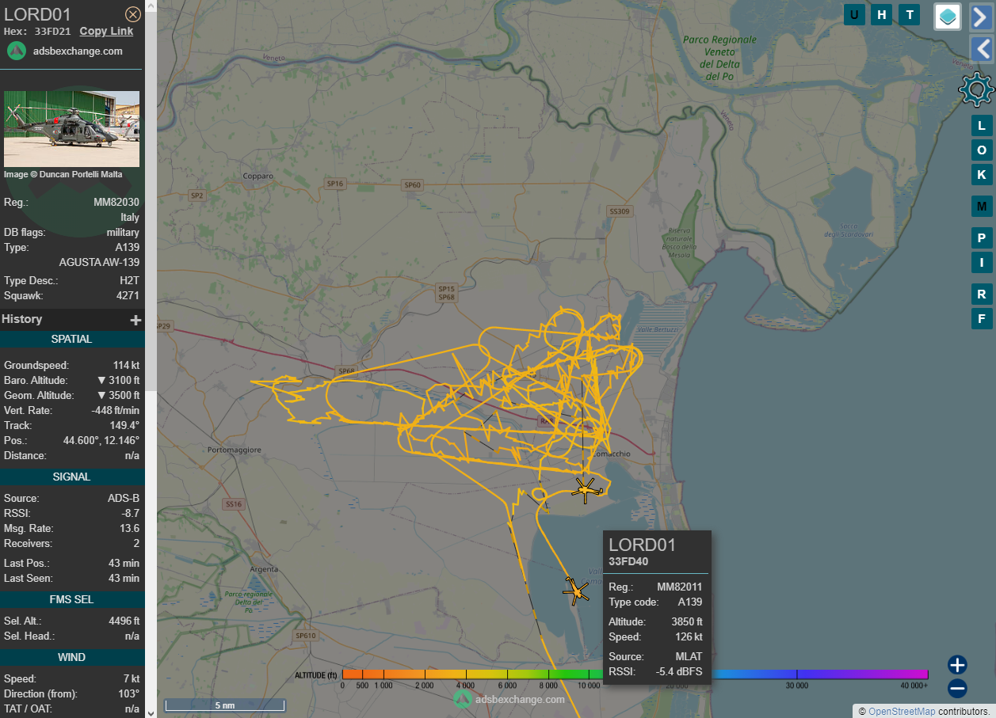Zoom out with the minus button
The height and width of the screenshot is (718, 996).
coord(957,688)
